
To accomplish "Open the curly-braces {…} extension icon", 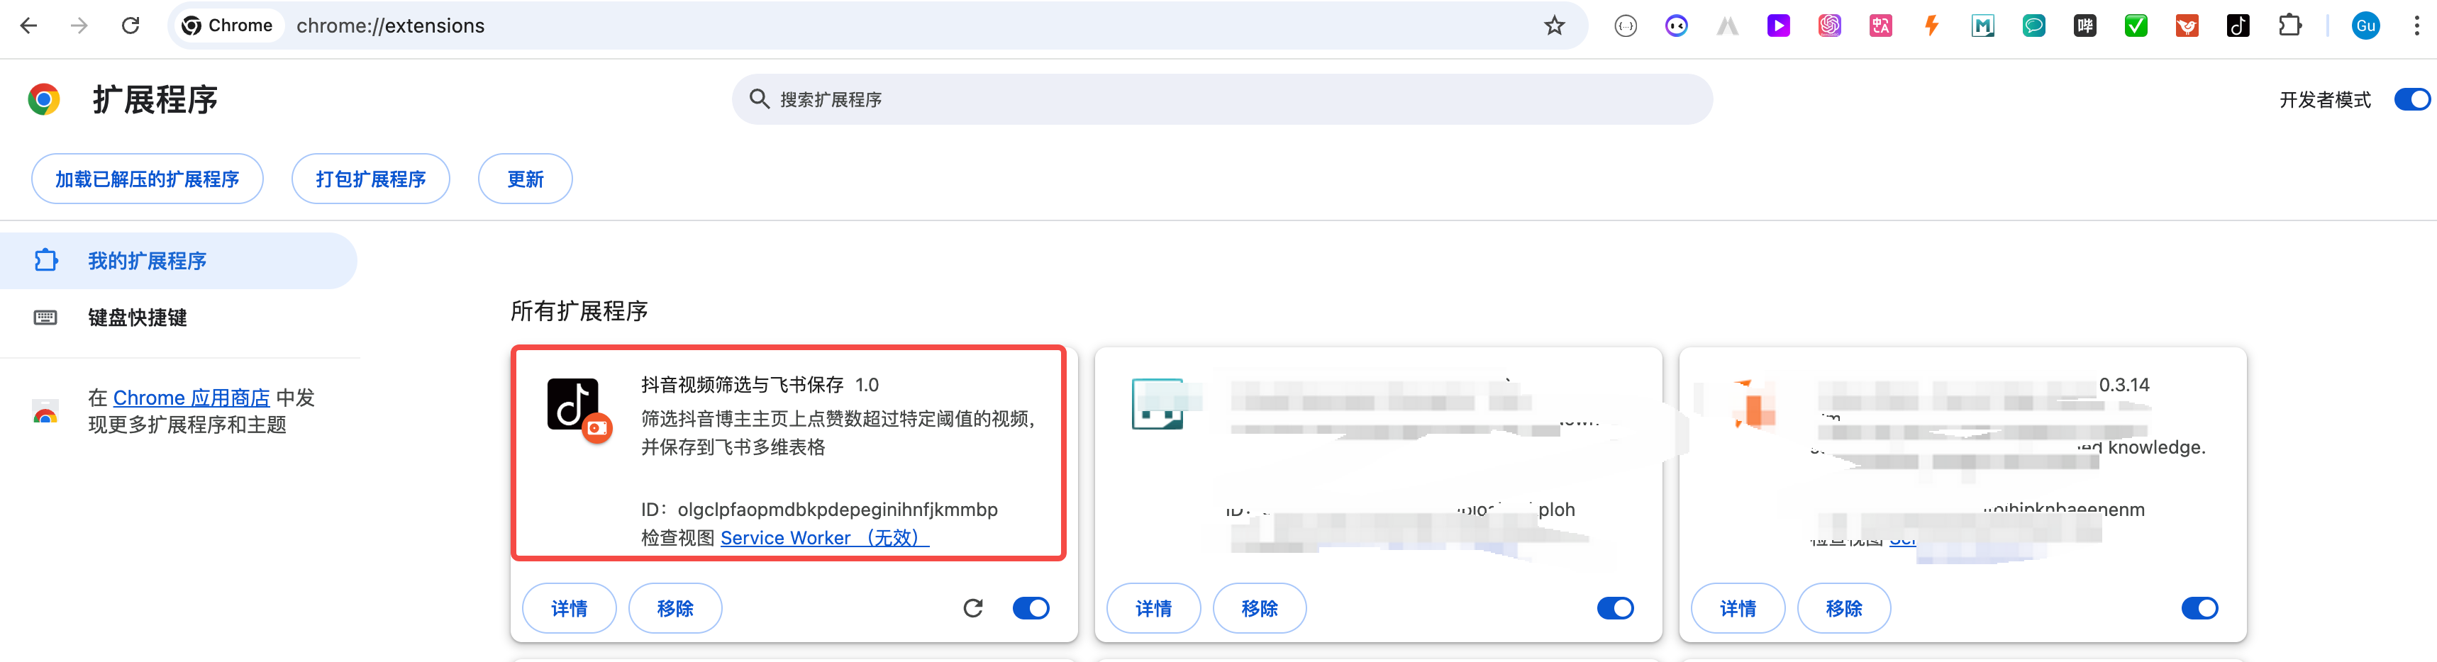I will tap(1626, 26).
